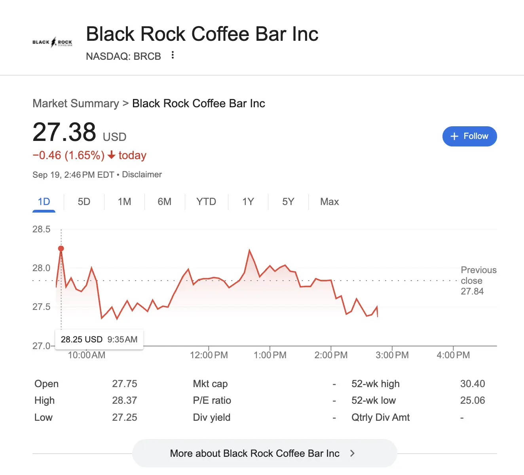Viewport: 524px width, 475px height.
Task: Select the 6M time period
Action: (x=165, y=202)
